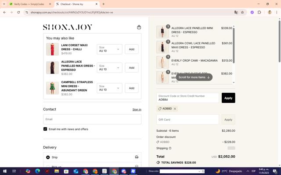The width and height of the screenshot is (281, 175).
Task: Open taskbar Dirección address dropdown
Action: [x=199, y=171]
